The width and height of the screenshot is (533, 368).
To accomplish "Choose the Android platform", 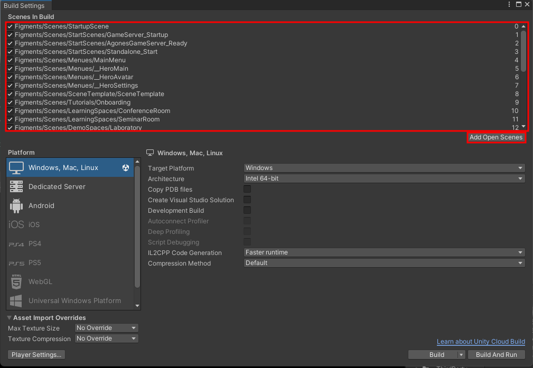I will tap(70, 205).
